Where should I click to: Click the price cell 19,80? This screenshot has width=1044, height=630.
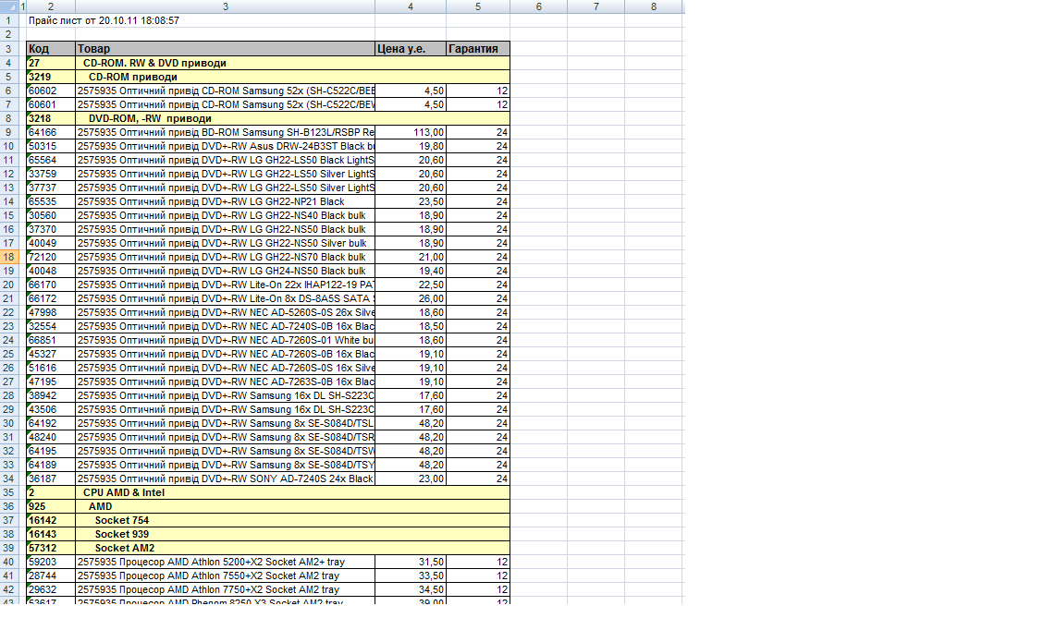pos(411,146)
